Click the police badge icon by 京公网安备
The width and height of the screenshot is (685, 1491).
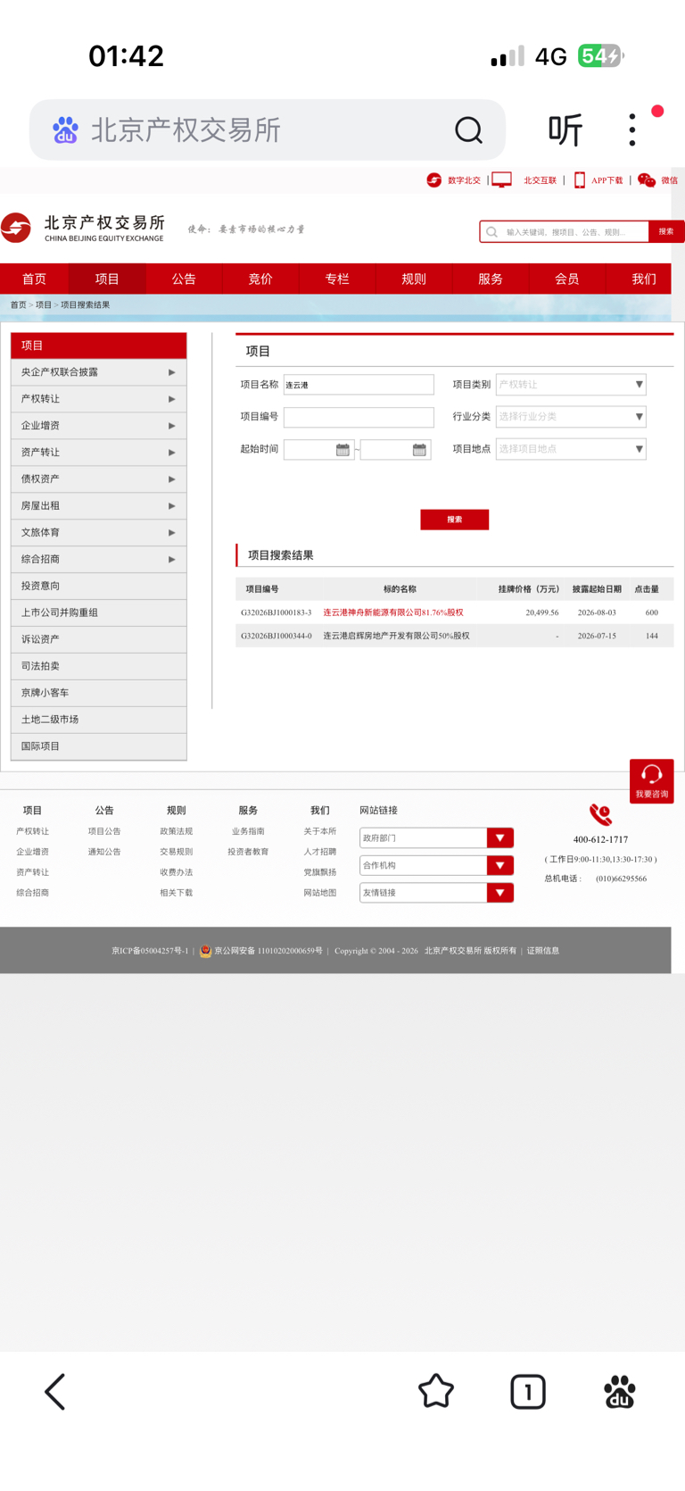[x=205, y=951]
